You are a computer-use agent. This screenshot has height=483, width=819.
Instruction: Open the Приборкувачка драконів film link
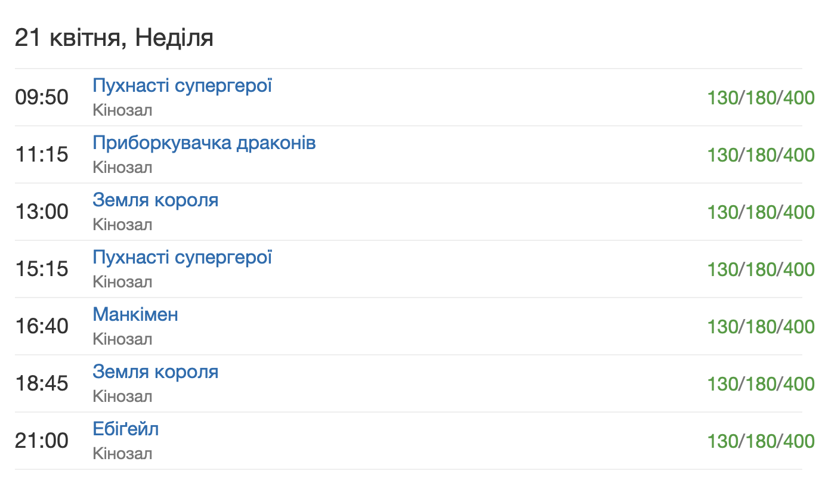204,143
